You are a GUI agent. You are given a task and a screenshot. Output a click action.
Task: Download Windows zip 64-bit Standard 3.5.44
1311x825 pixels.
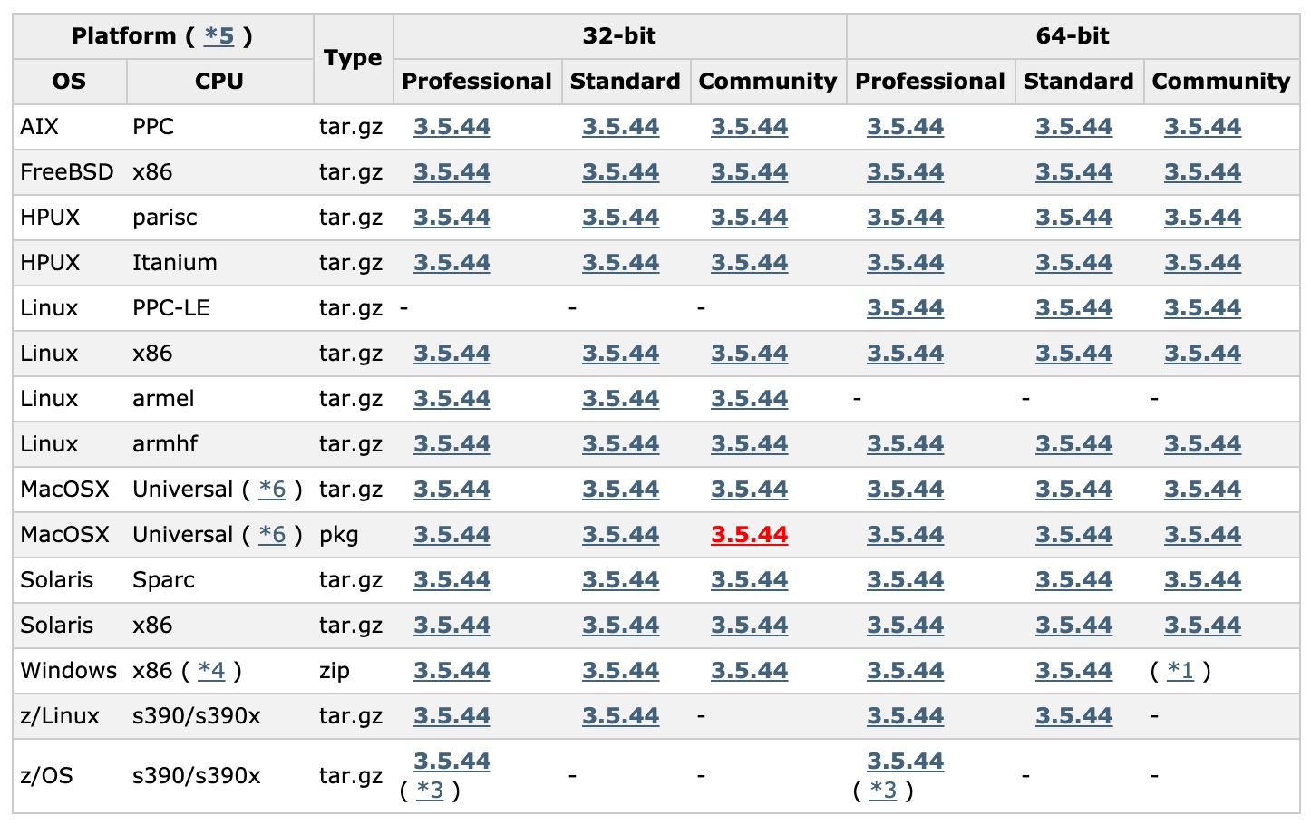click(1073, 671)
